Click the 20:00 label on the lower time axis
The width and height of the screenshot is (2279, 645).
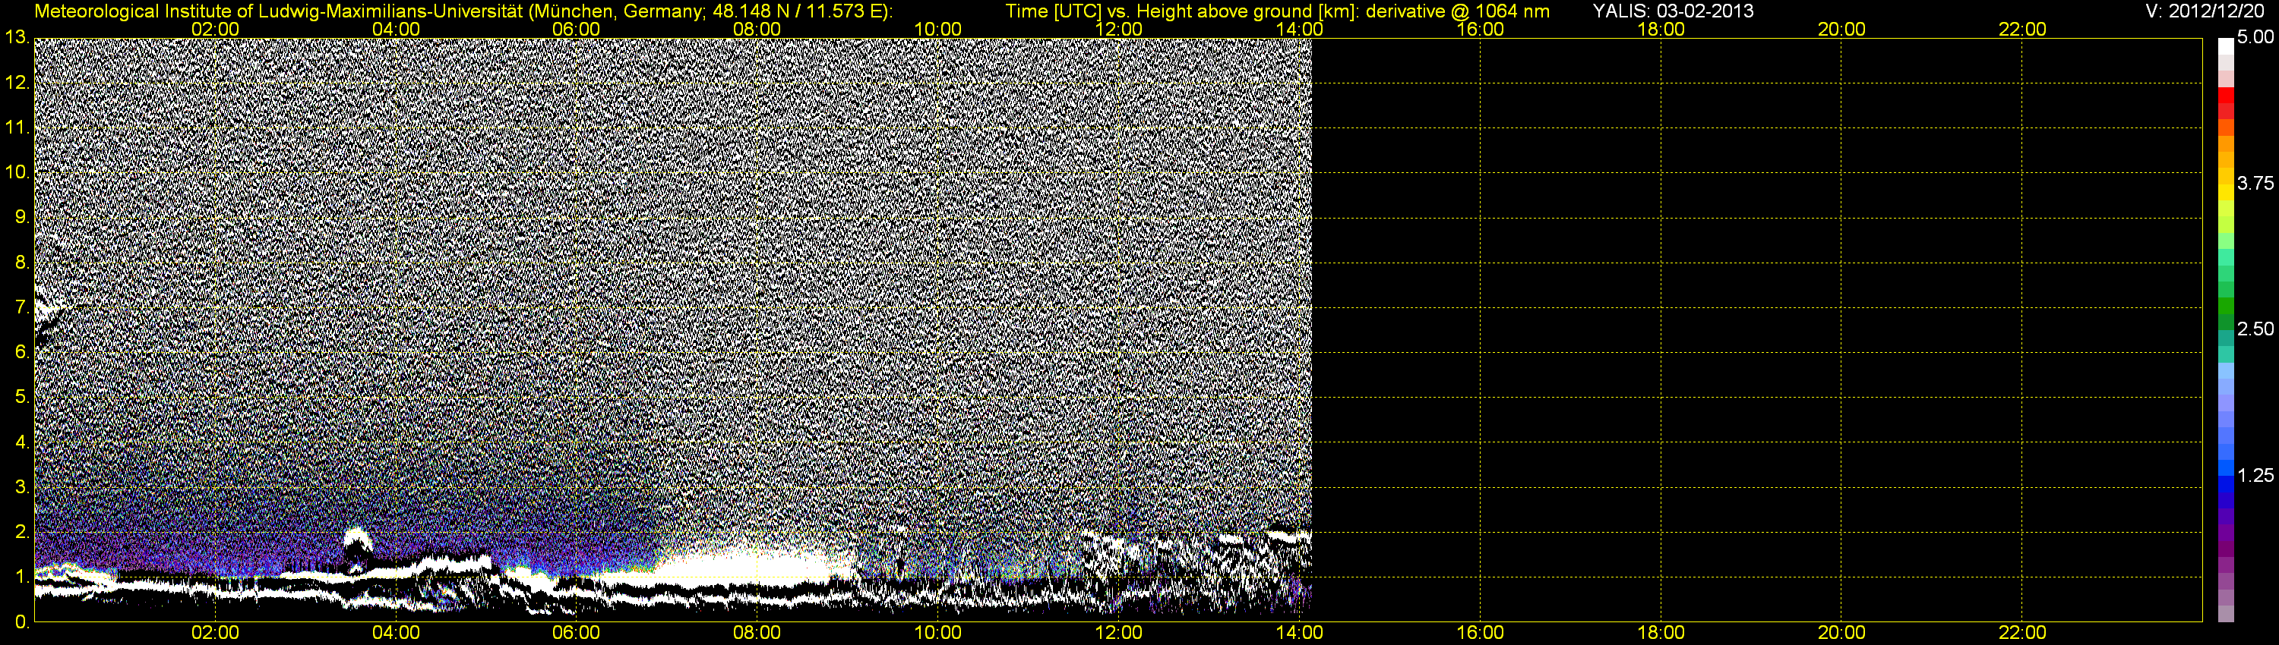1841,633
